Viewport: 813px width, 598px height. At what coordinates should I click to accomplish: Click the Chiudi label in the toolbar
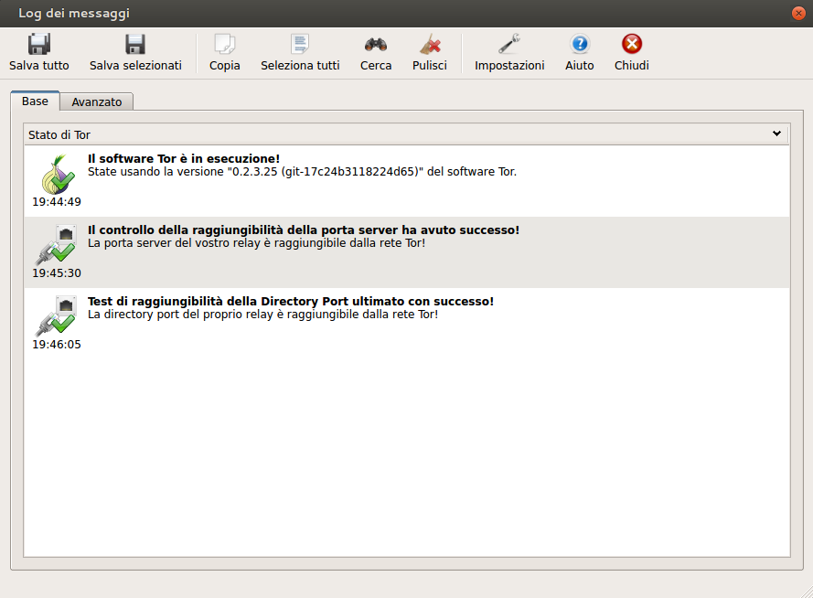click(x=632, y=65)
